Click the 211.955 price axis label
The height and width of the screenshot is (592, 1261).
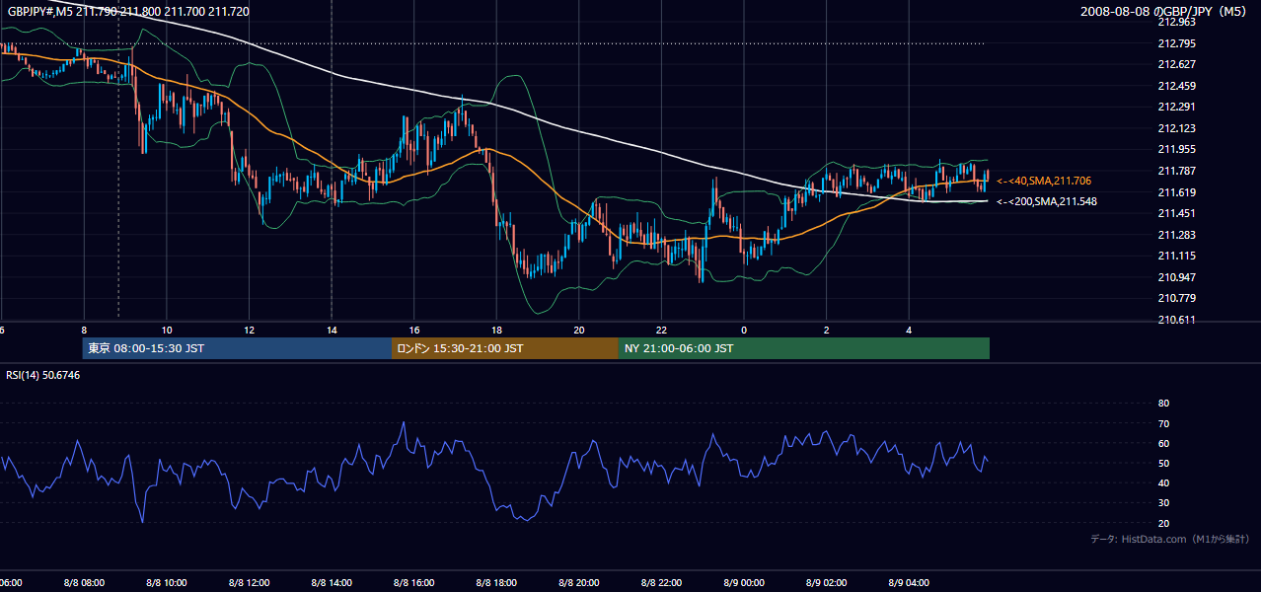click(1176, 150)
